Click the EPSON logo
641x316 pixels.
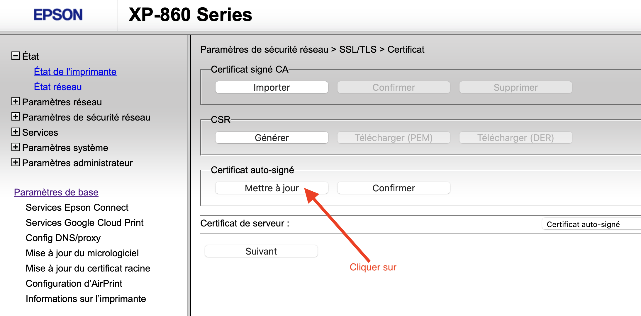coord(58,15)
